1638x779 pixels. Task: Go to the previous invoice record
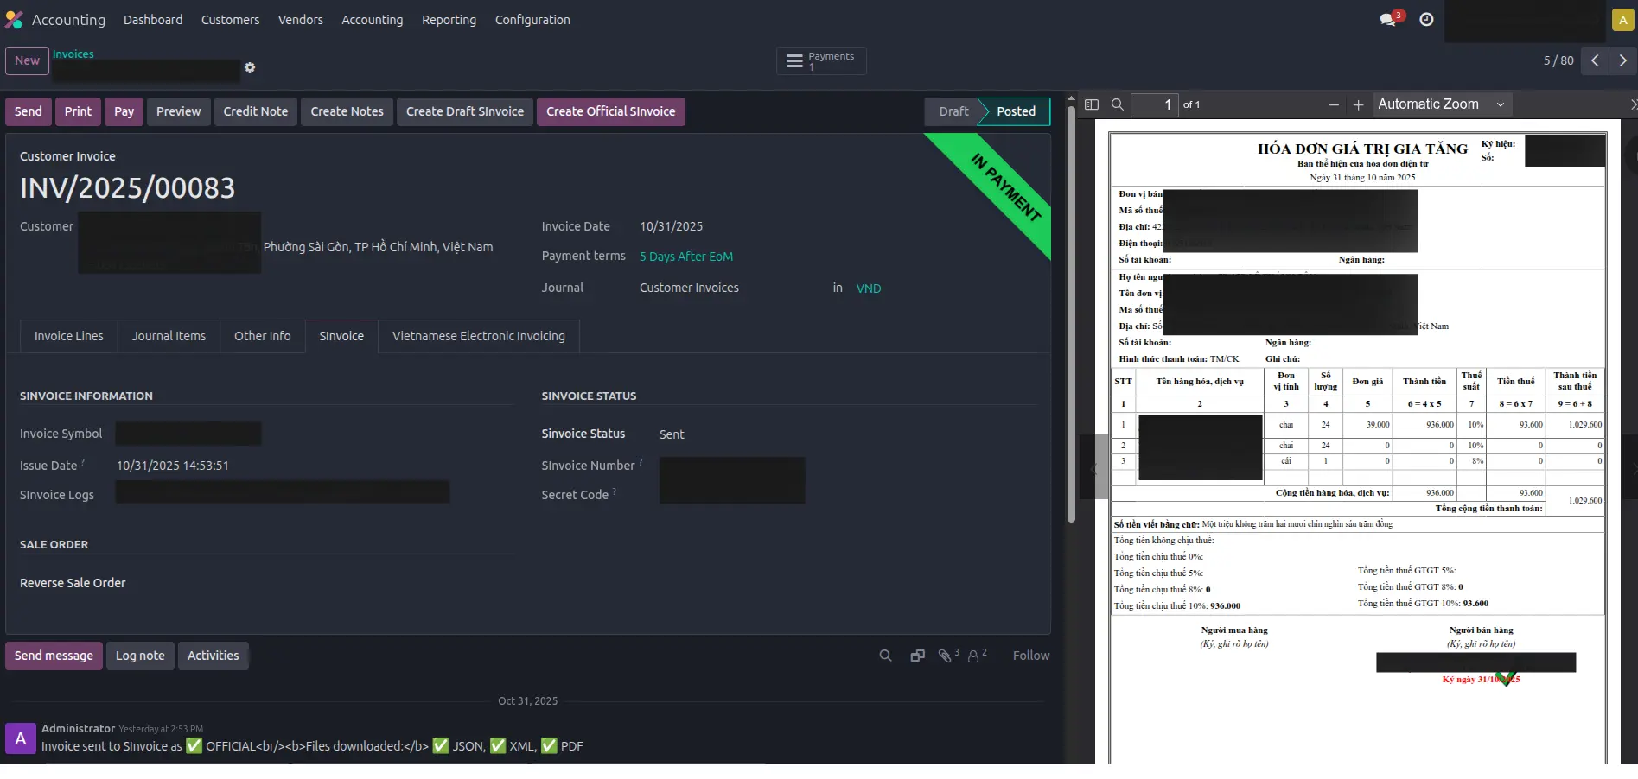[1595, 60]
